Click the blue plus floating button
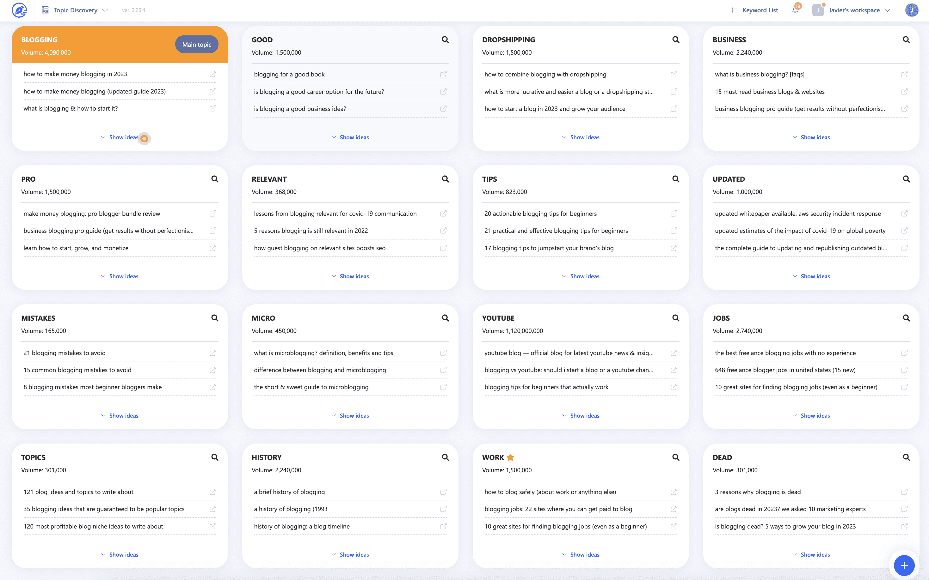This screenshot has width=929, height=580. coord(904,565)
